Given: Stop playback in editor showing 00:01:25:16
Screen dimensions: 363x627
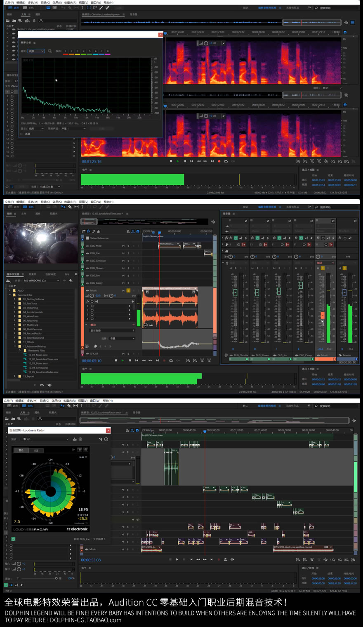Looking at the screenshot, I should point(171,161).
